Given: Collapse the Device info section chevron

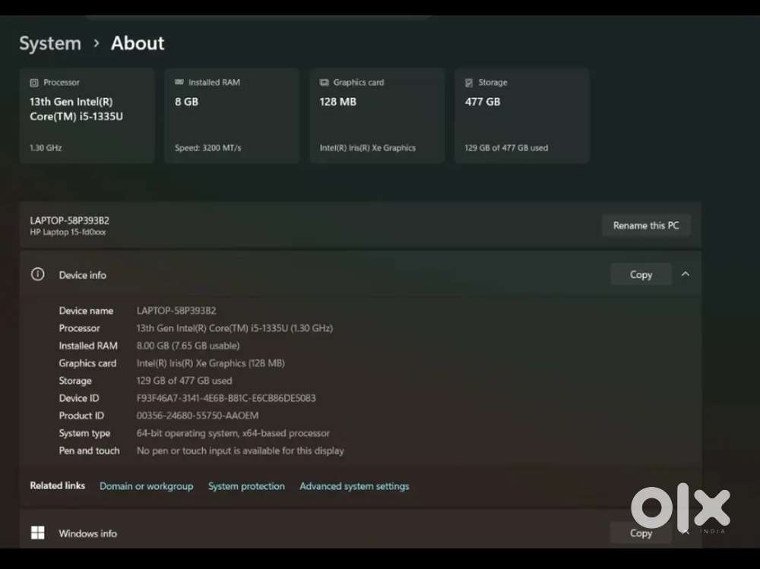Looking at the screenshot, I should pos(686,274).
